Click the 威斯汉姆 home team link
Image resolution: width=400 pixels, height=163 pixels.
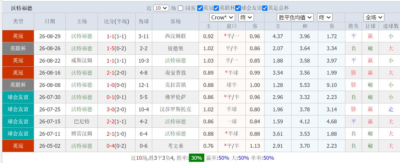click(x=82, y=61)
